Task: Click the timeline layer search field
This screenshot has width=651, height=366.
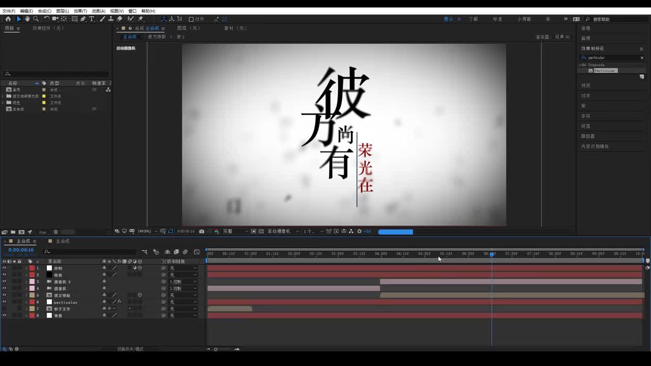Action: coord(90,252)
